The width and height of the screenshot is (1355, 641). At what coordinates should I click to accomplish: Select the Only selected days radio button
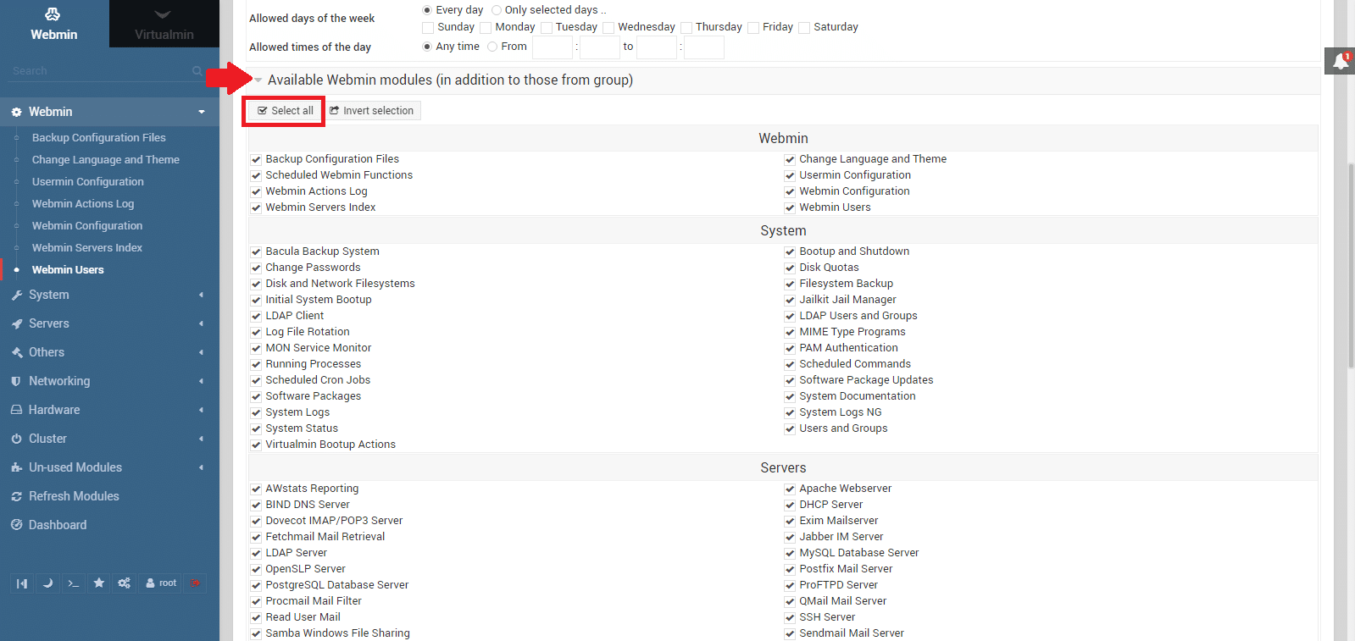click(x=497, y=10)
